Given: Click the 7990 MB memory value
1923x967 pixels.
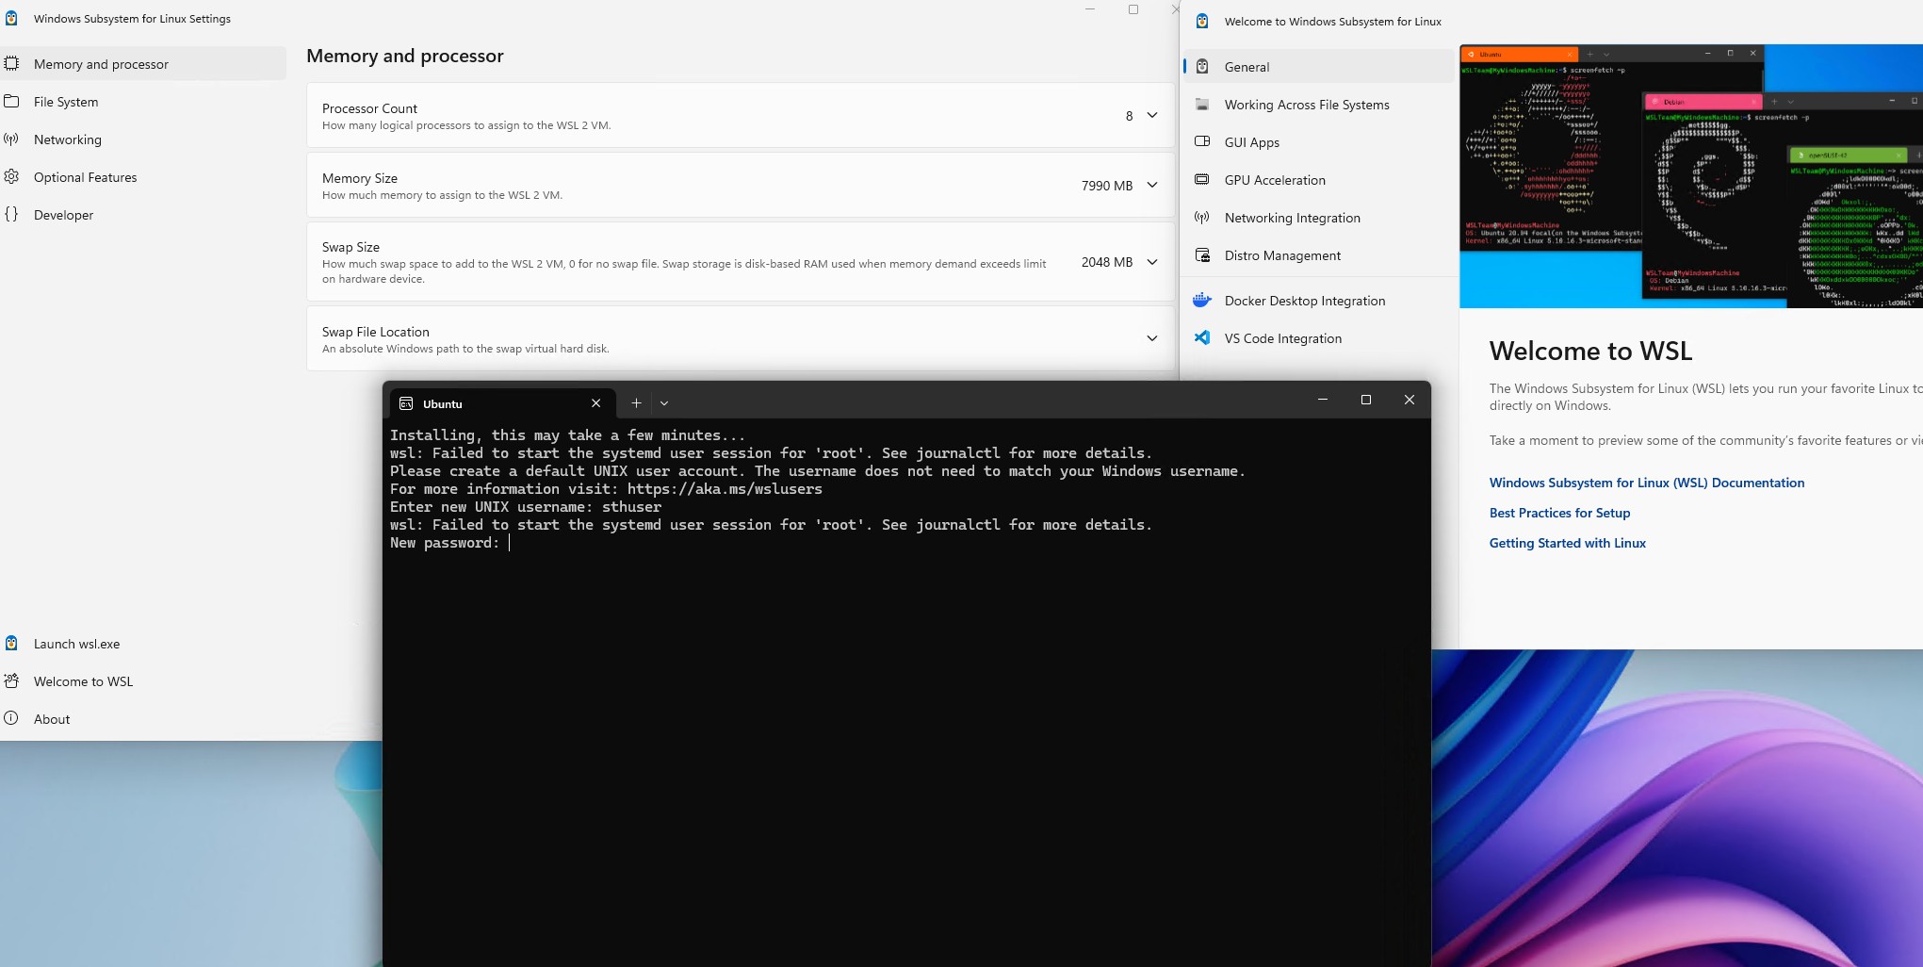Looking at the screenshot, I should coord(1107,186).
